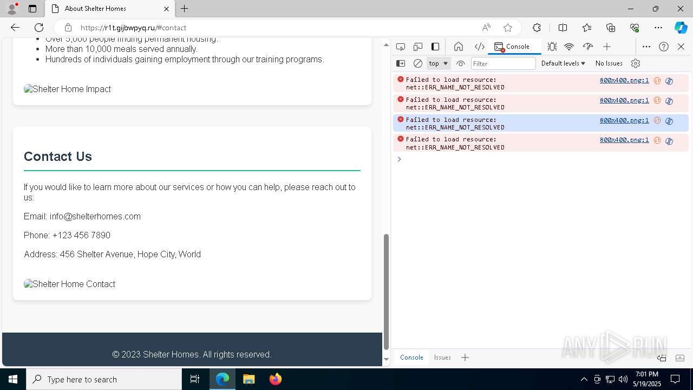This screenshot has width=693, height=390.
Task: Open Windows Start menu
Action: pos(13,379)
